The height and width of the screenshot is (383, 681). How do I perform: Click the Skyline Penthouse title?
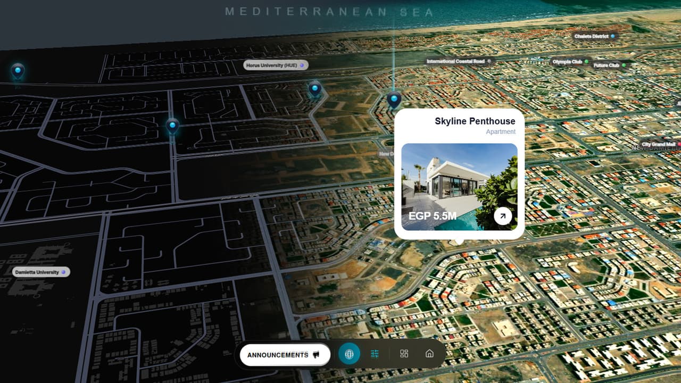click(475, 121)
